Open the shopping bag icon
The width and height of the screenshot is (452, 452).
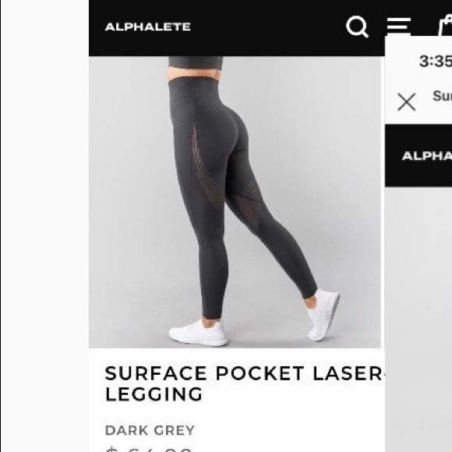click(445, 26)
